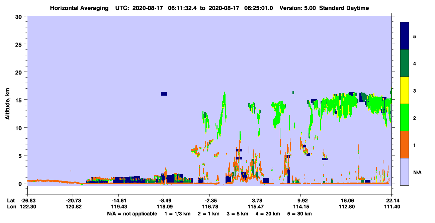Click the yellow colorbar segment labeled 3

[405, 90]
